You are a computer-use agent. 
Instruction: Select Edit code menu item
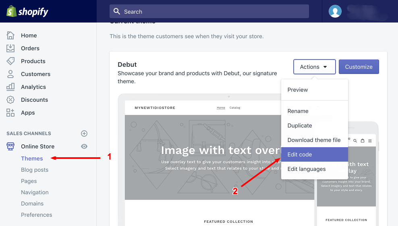point(315,154)
